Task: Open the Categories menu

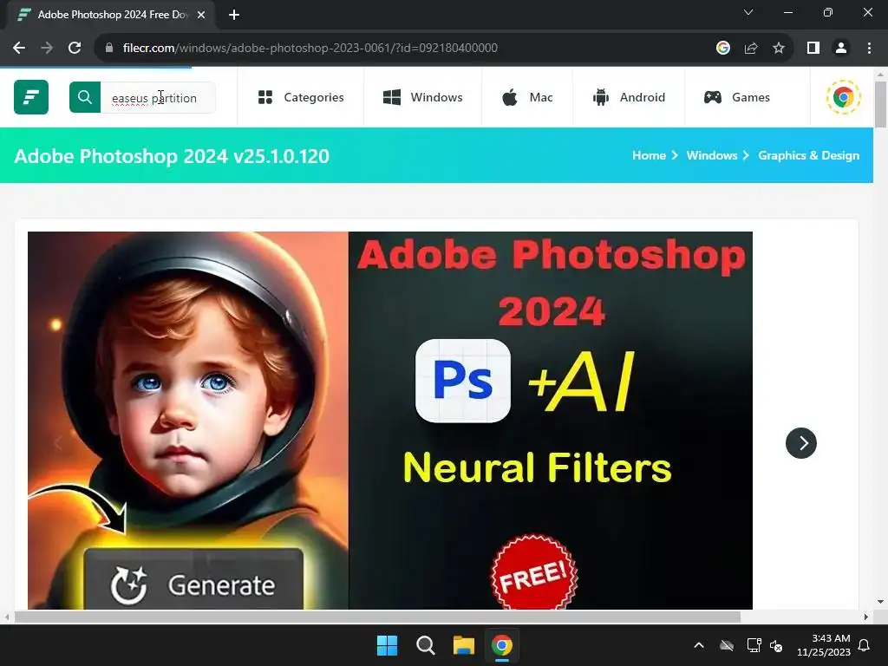Action: 301,97
